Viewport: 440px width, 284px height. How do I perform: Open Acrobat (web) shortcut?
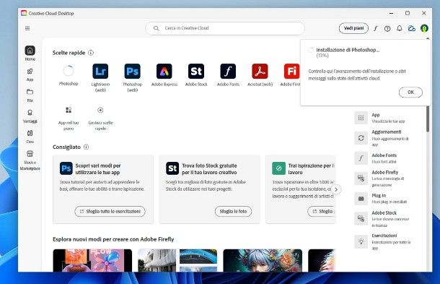coord(260,75)
